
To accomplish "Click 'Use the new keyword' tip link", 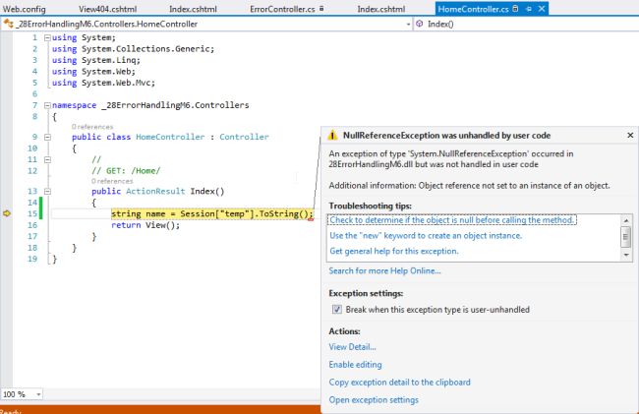I will (x=426, y=236).
